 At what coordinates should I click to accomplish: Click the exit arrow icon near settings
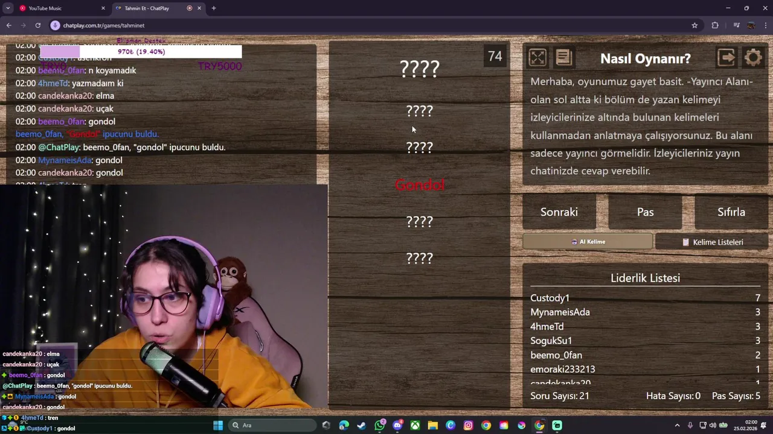pos(726,58)
